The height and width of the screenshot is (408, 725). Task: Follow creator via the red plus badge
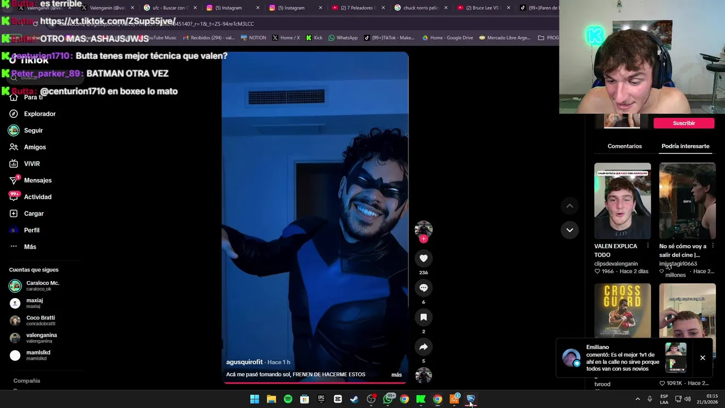(x=423, y=239)
